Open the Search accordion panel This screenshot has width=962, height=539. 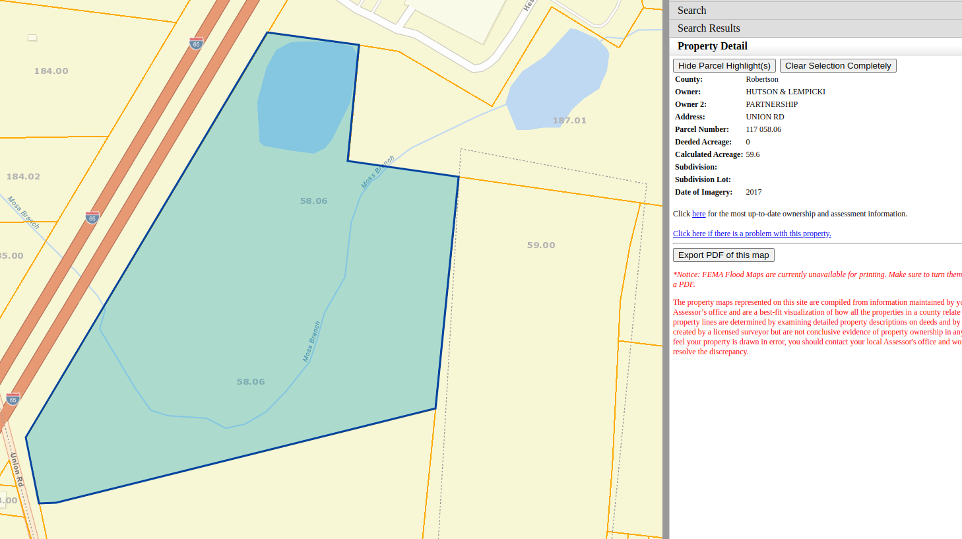point(816,11)
